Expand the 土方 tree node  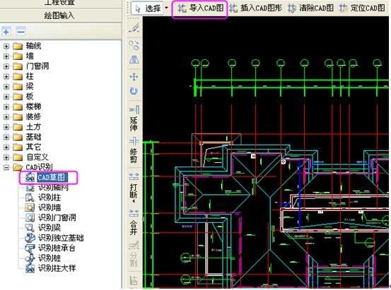tap(6, 127)
